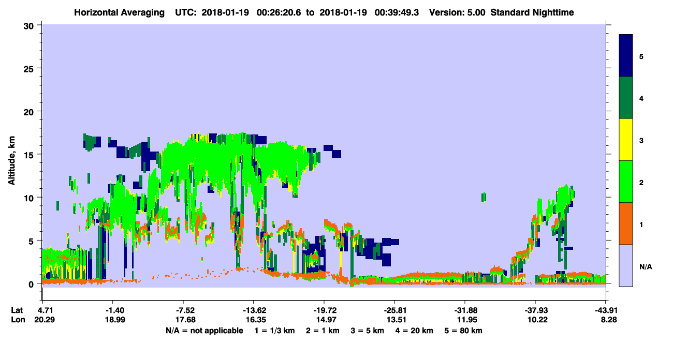
Task: Click the 'Altitude, km' axis label
Action: point(11,161)
